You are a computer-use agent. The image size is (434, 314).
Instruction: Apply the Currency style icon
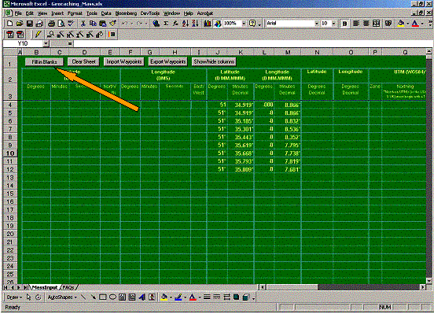(388, 24)
